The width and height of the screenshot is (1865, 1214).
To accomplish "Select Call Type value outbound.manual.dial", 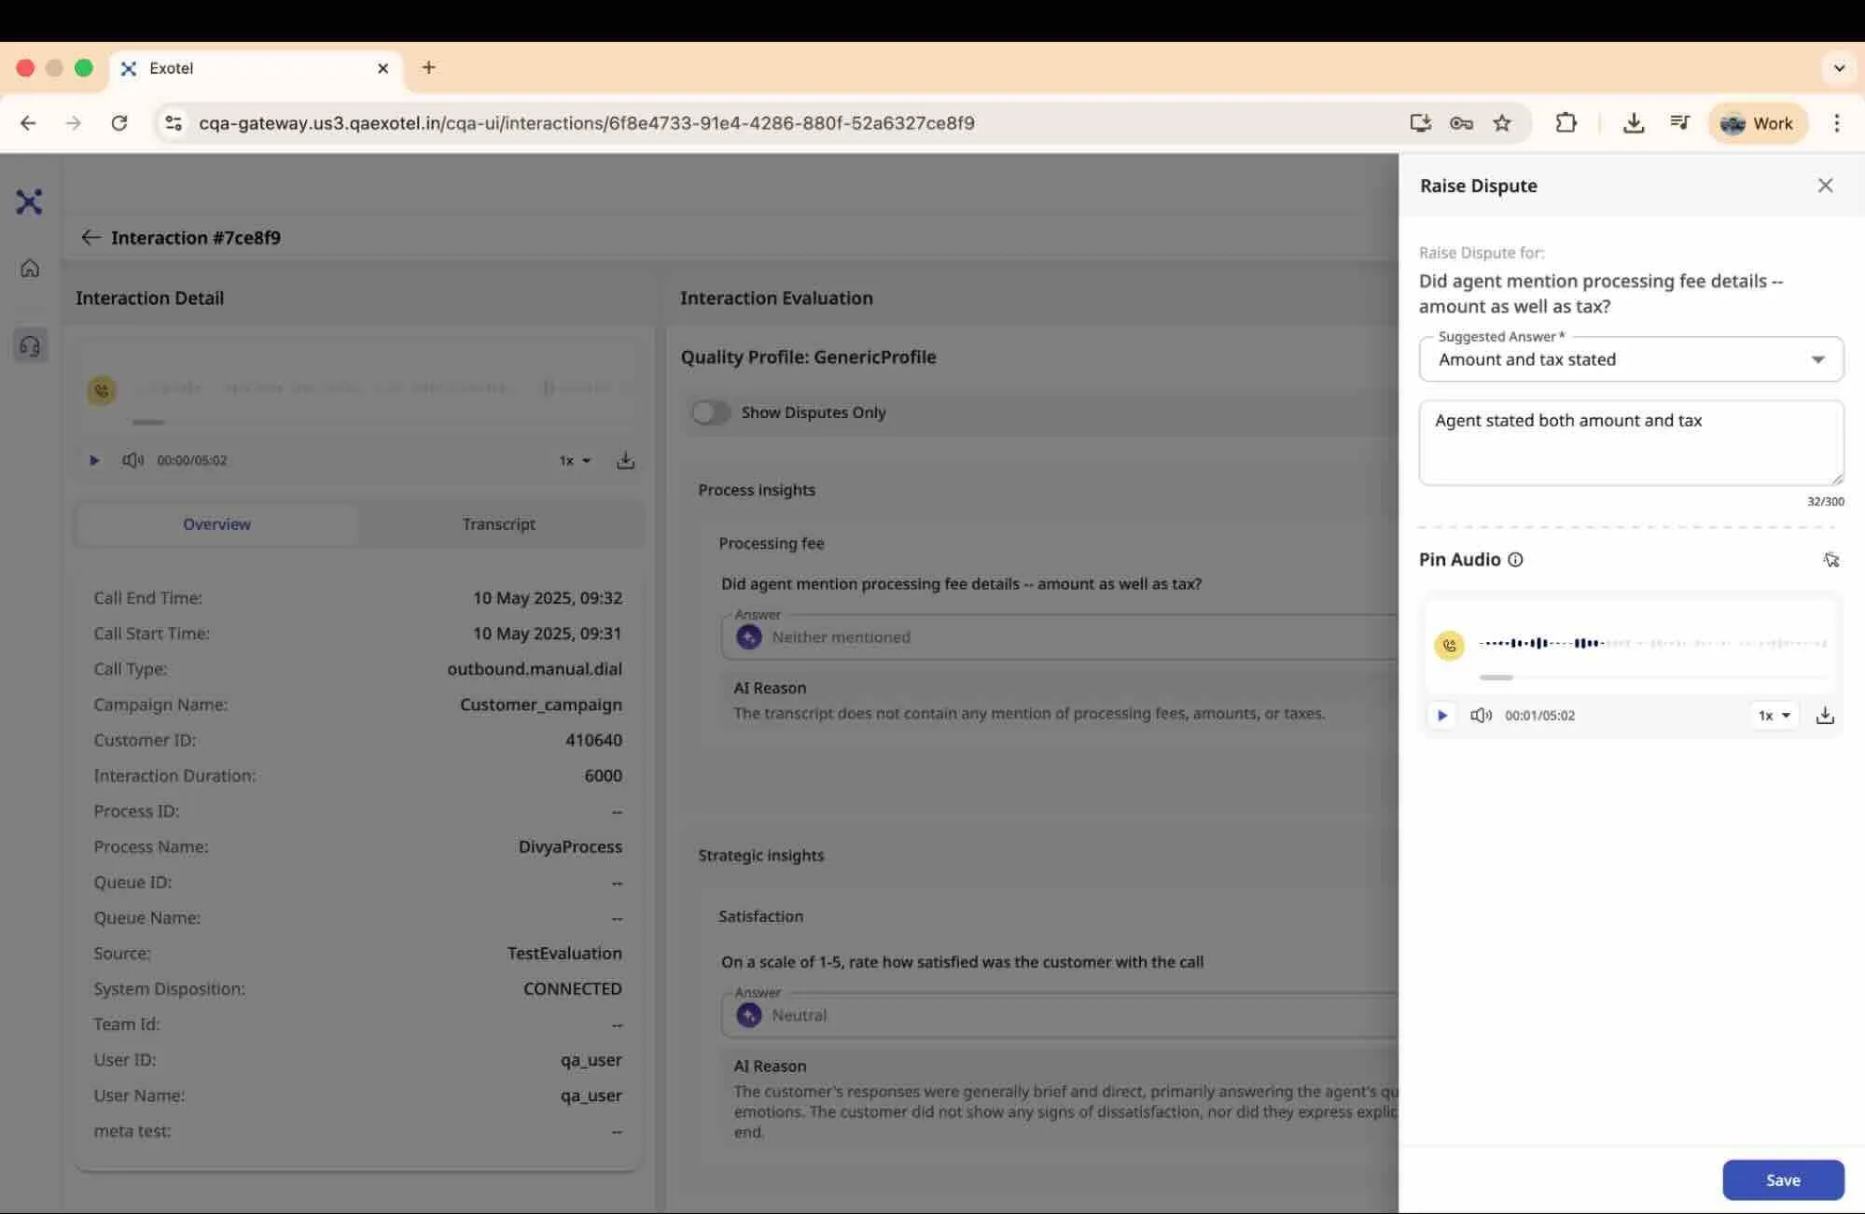I will pyautogui.click(x=534, y=669).
